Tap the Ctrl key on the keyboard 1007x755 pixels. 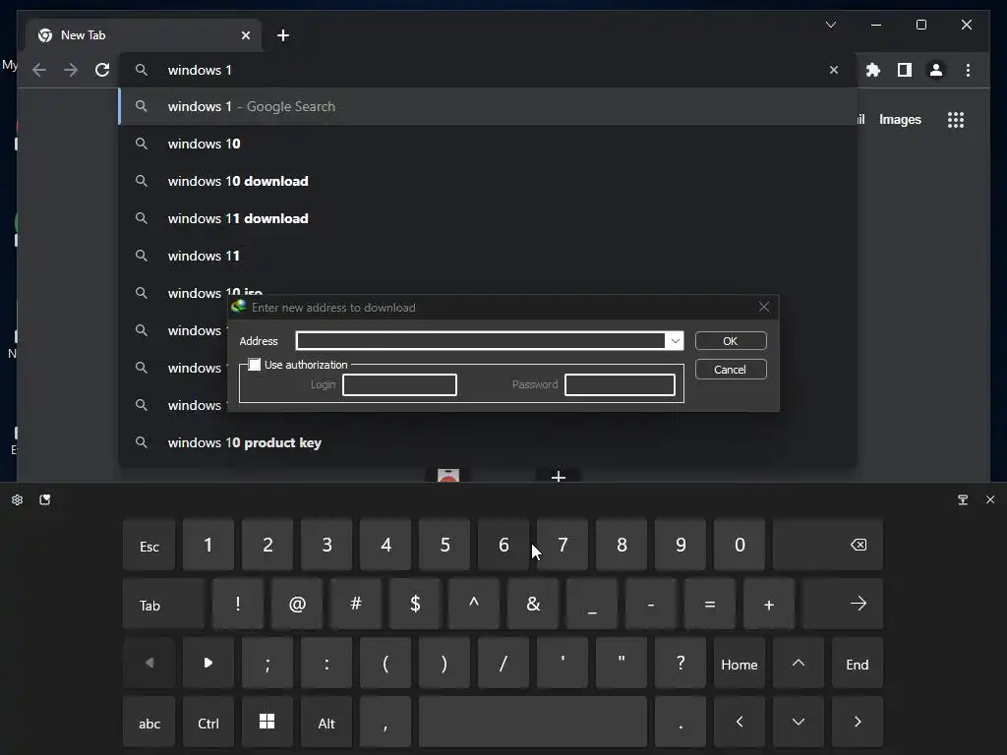tap(208, 723)
